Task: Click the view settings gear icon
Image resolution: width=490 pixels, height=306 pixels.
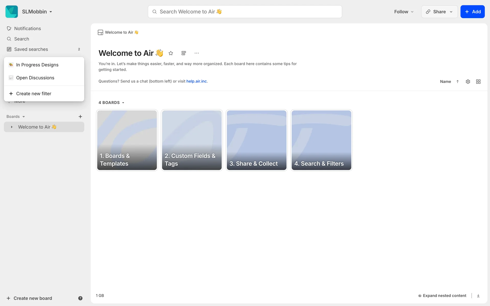Action: pyautogui.click(x=468, y=82)
